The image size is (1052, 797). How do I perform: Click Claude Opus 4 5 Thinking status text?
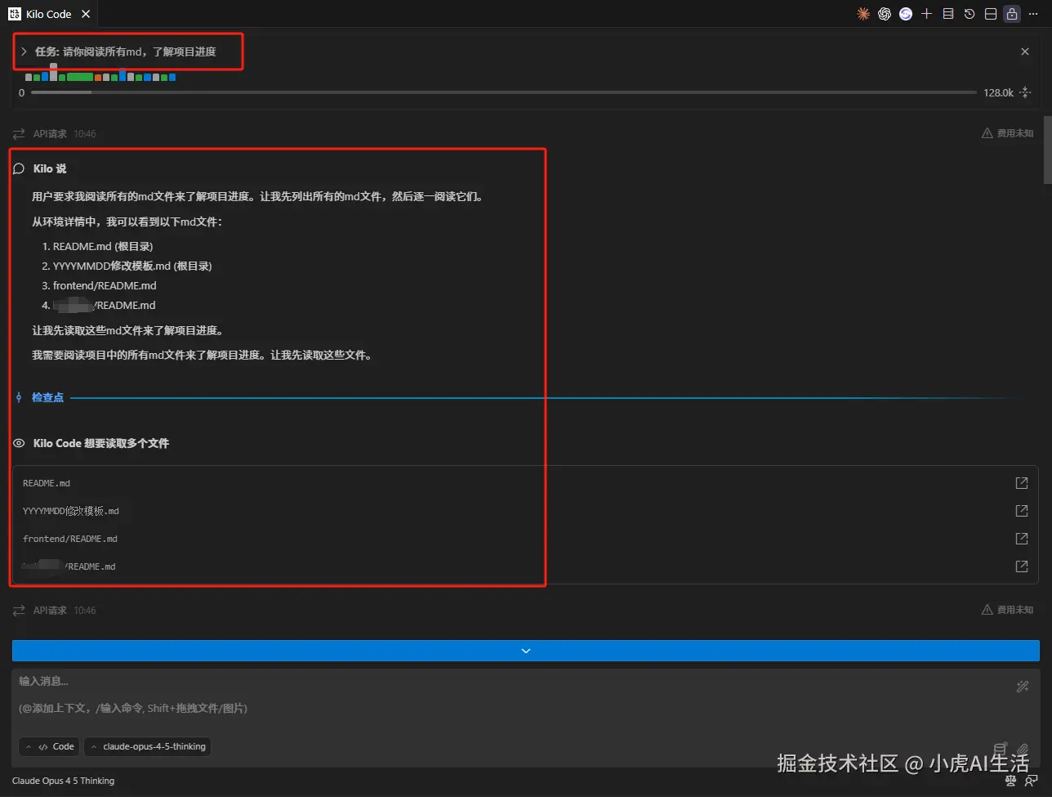[x=63, y=781]
